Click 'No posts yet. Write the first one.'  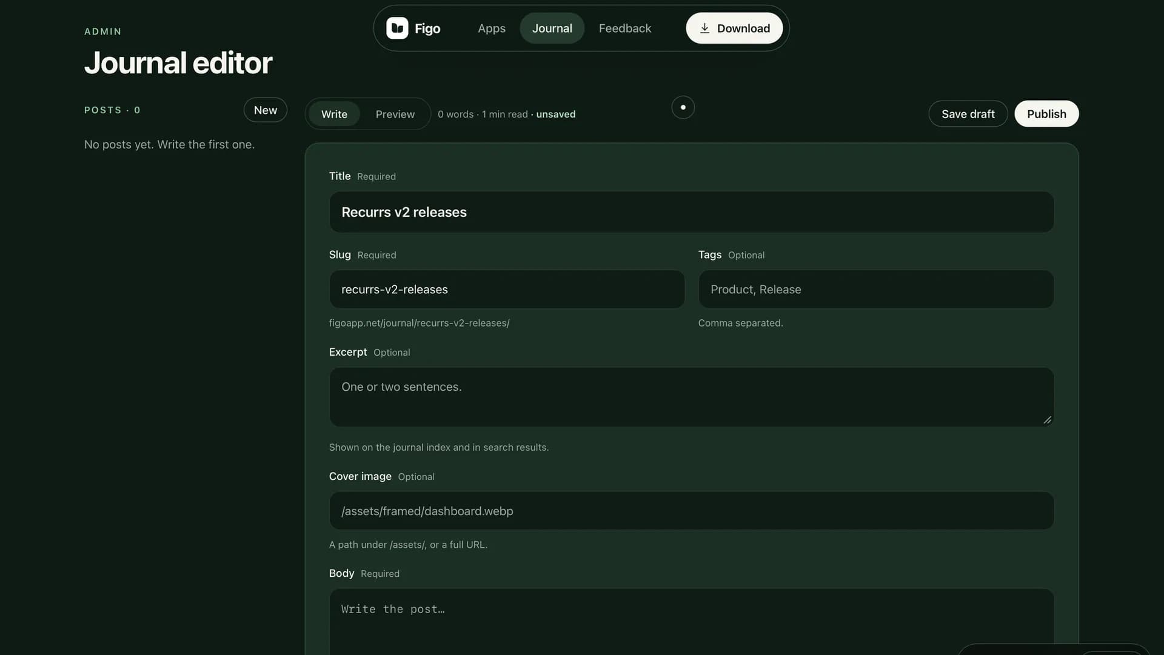[x=169, y=144]
